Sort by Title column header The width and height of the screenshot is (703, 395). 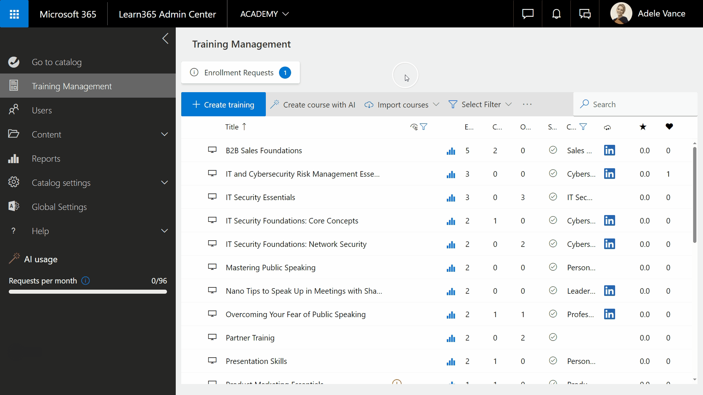pos(236,127)
